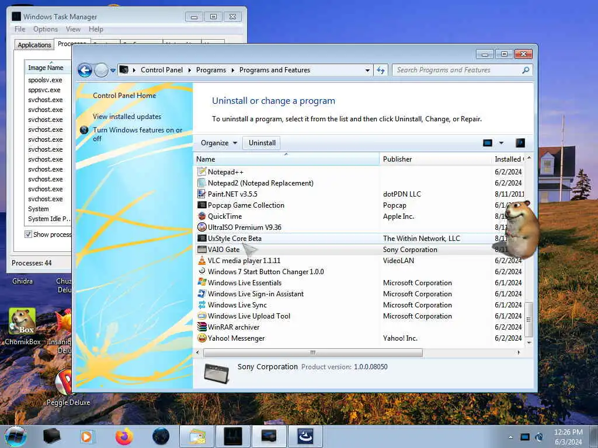Open the media player taskbar icon
Viewport: 598px width, 448px height.
coord(86,436)
